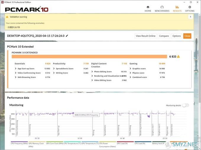Click the Gaming score 10 899
The image size is (201, 150).
pyautogui.click(x=162, y=64)
